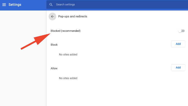The width and height of the screenshot is (188, 106).
Task: Select No sites added under Block
Action: [68, 55]
